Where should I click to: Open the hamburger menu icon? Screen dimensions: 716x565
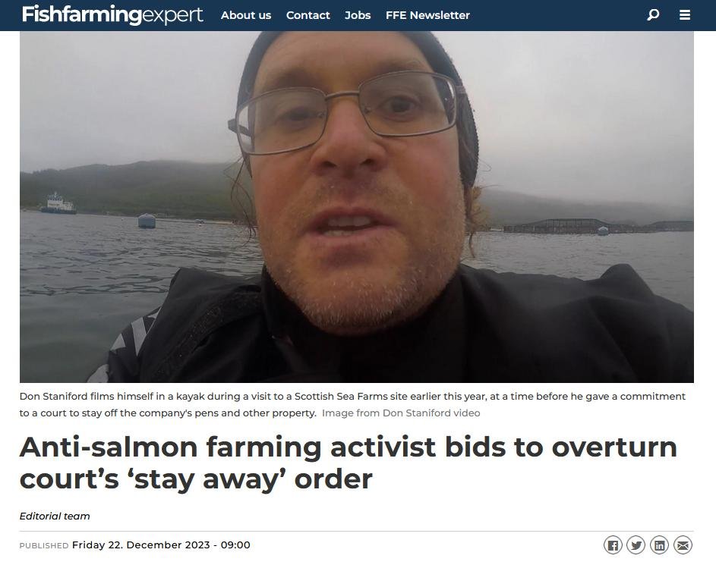[685, 15]
